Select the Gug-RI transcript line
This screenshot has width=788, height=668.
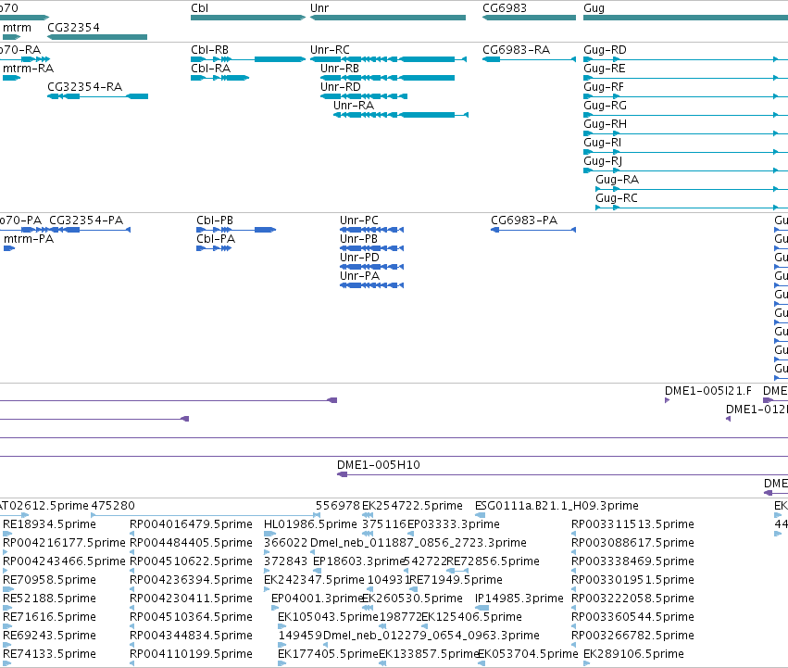685,152
